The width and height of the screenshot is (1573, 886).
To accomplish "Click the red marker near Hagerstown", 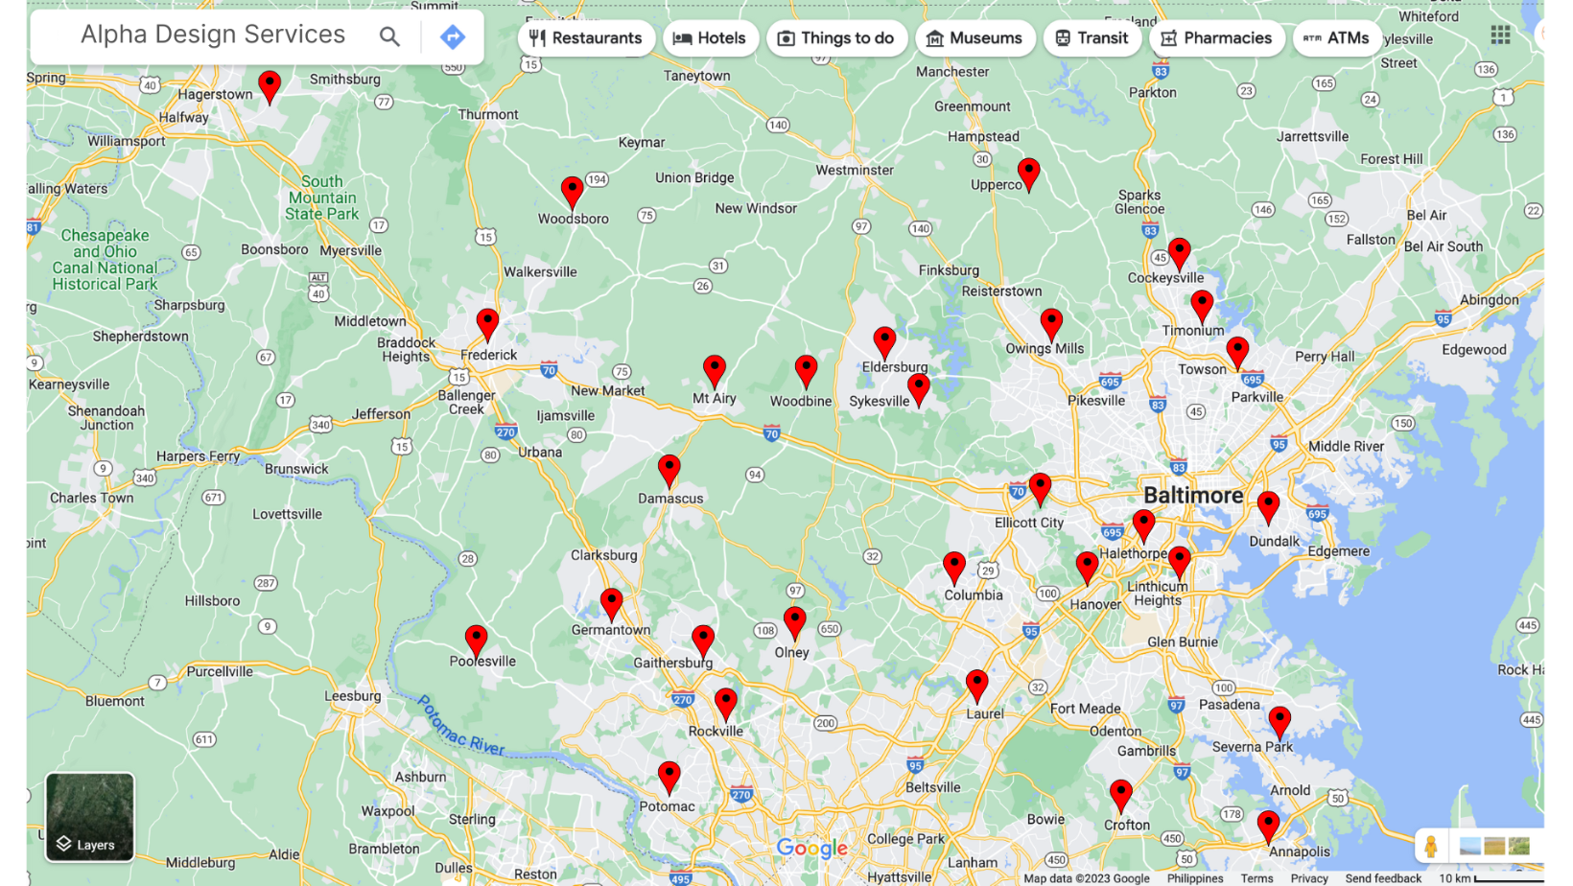I will (x=270, y=85).
